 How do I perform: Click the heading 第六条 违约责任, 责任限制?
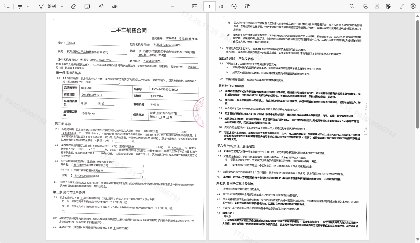[x=236, y=146]
